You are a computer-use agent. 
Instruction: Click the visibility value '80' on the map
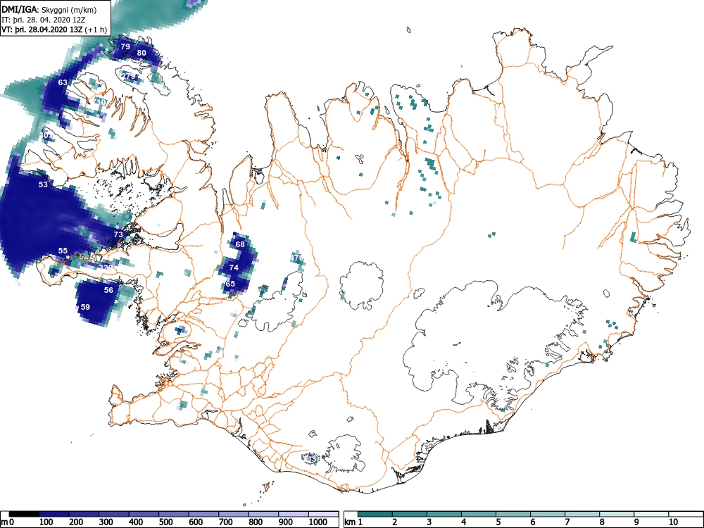pos(142,53)
